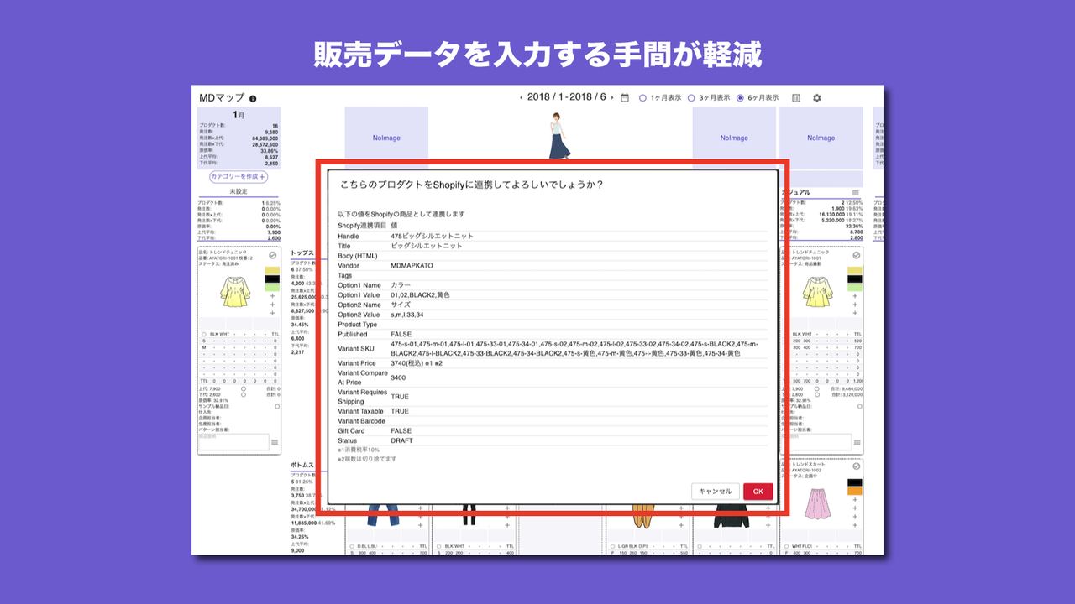This screenshot has height=604, width=1075.
Task: Click description text field on left tunic card
Action: 233,441
